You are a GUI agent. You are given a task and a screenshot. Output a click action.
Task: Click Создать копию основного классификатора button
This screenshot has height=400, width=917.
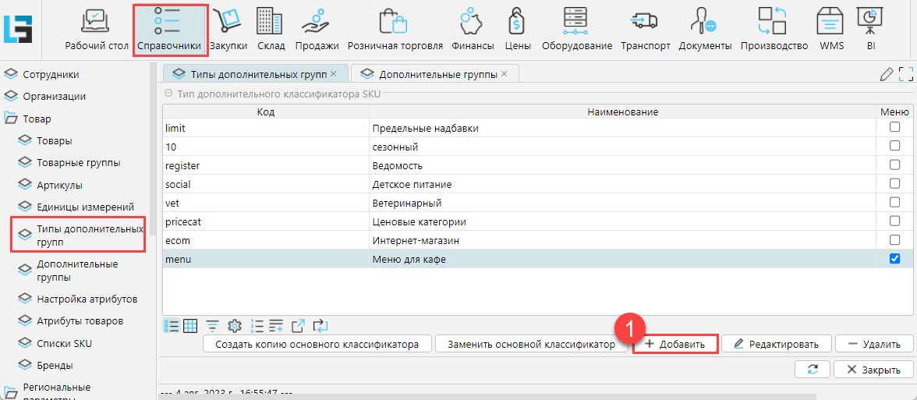(317, 344)
